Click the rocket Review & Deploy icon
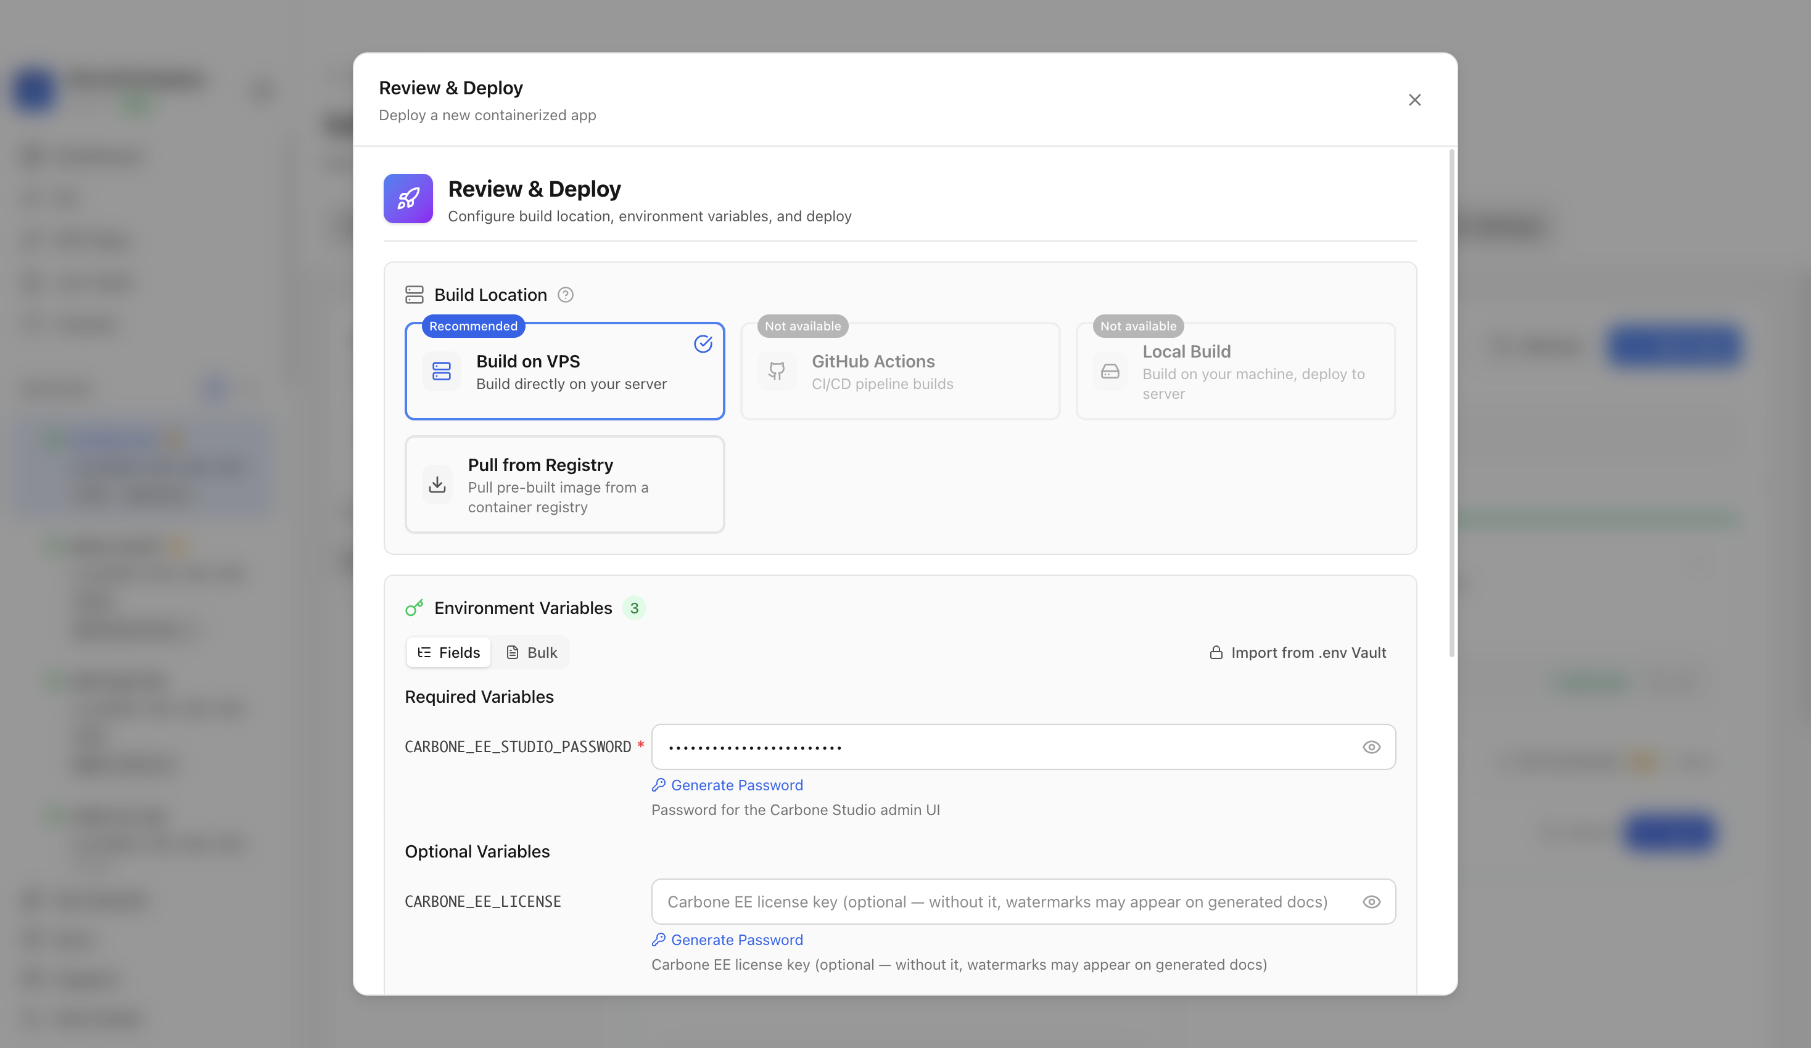This screenshot has width=1811, height=1048. click(408, 199)
